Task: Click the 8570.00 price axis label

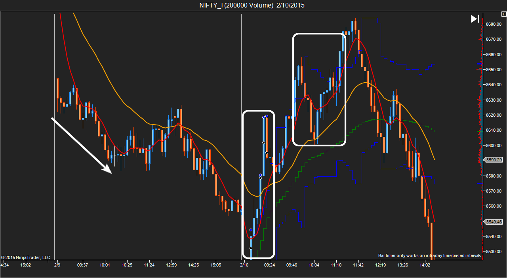Action: 494,191
